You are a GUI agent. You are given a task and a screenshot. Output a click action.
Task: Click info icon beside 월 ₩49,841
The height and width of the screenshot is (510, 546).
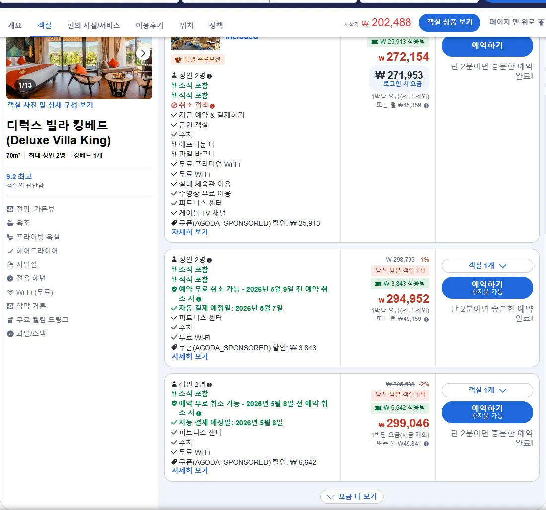point(426,444)
